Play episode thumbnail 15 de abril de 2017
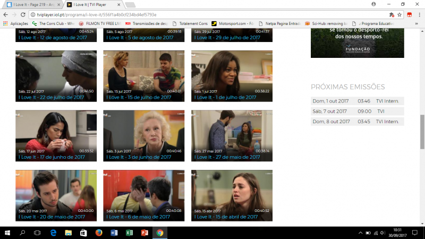The image size is (425, 239). tap(232, 195)
